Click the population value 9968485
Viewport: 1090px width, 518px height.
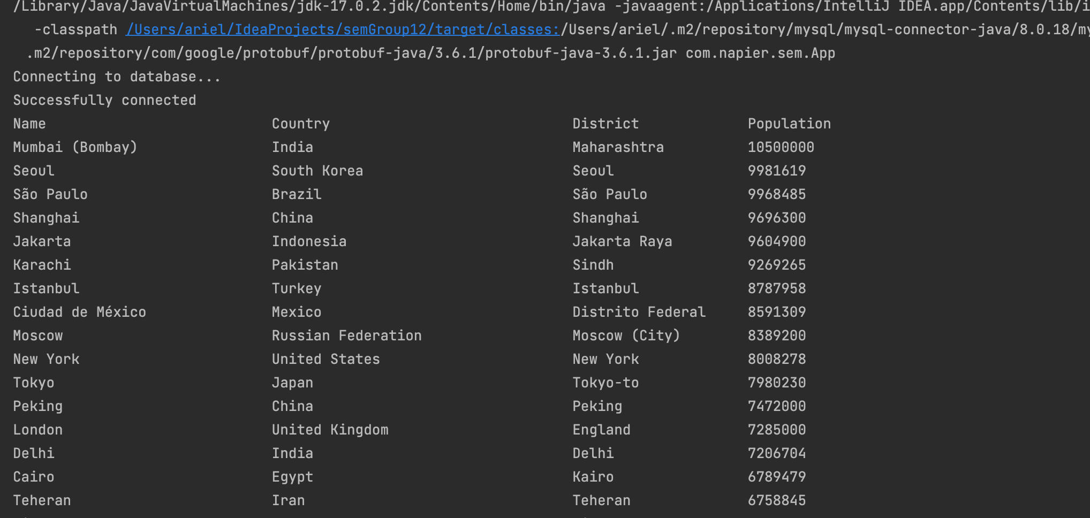(776, 194)
